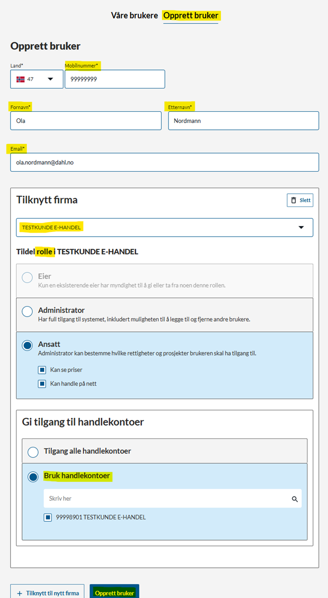The width and height of the screenshot is (328, 598).
Task: Expand the TESTKUNDE E-HANDEL firma dropdown
Action: 301,228
